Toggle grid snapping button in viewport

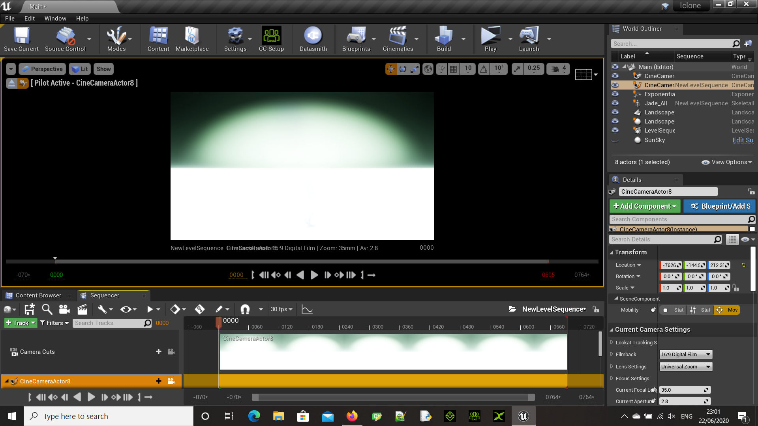point(454,69)
